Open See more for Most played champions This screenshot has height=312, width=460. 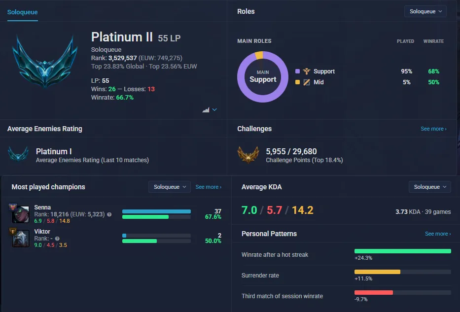click(x=208, y=187)
